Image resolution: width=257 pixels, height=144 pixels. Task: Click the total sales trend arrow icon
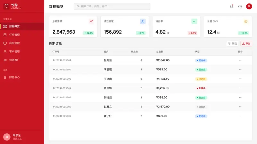click(x=91, y=21)
